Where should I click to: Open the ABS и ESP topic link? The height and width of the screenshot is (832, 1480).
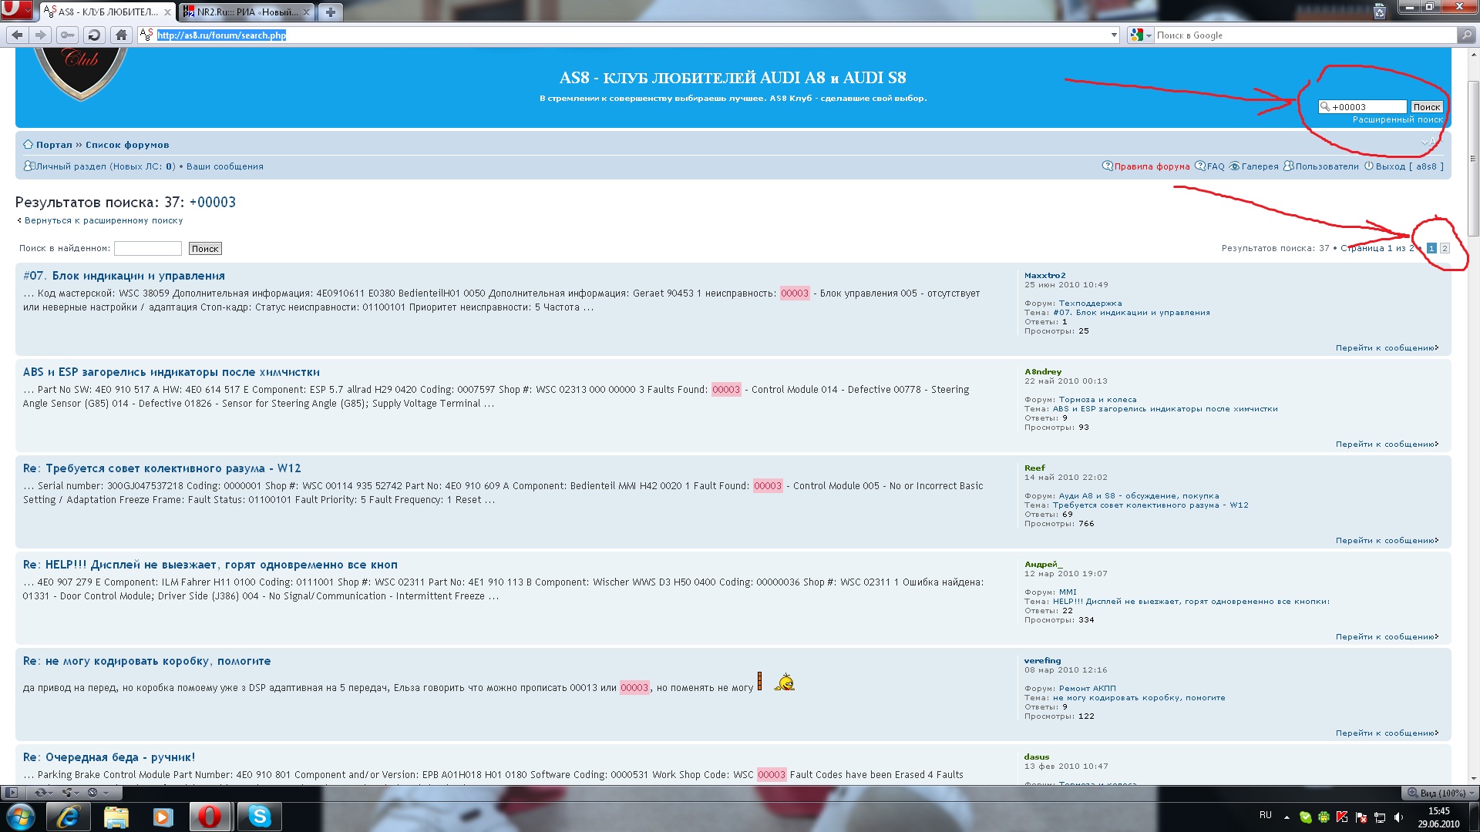pyautogui.click(x=171, y=372)
